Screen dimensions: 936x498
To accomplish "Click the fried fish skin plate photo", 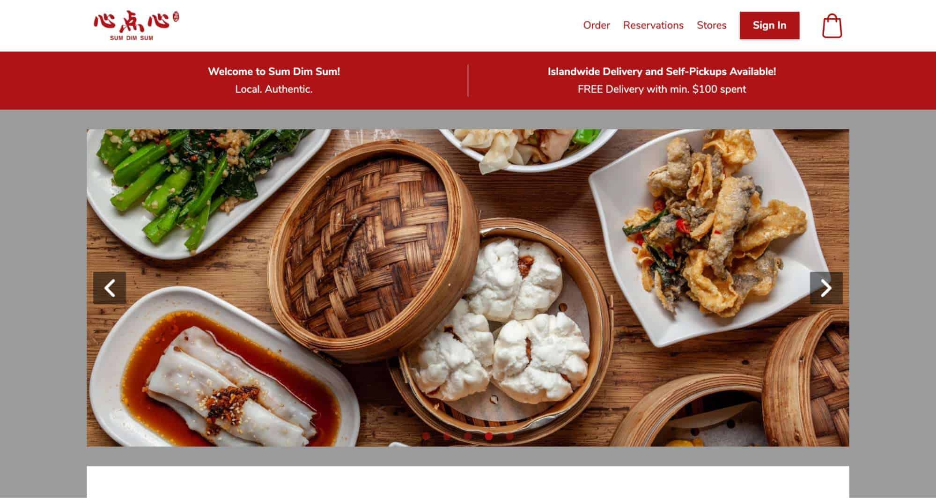I will (x=707, y=234).
